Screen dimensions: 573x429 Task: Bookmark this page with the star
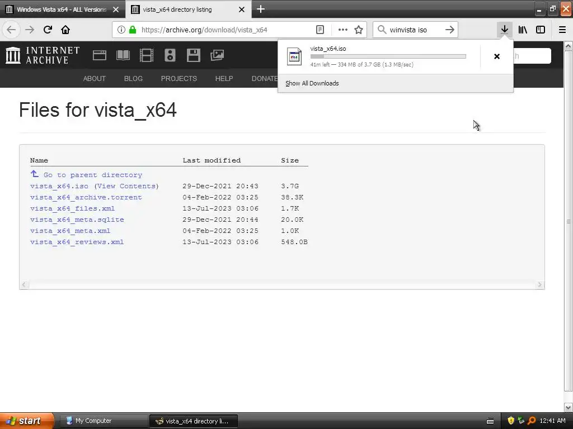click(x=359, y=30)
